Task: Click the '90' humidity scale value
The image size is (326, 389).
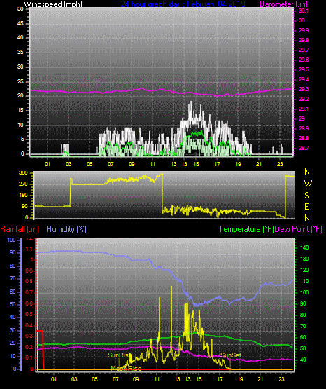Action: 13,252
